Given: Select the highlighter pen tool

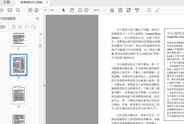Looking at the screenshot, I should coord(157,10).
